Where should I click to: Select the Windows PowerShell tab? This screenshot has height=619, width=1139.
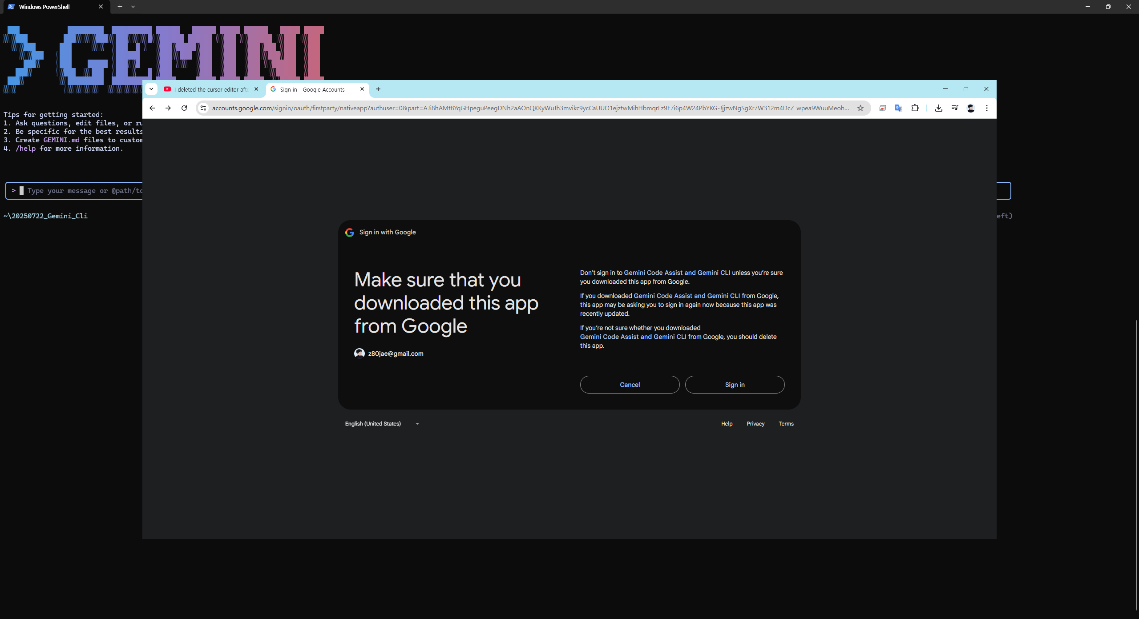coord(44,7)
